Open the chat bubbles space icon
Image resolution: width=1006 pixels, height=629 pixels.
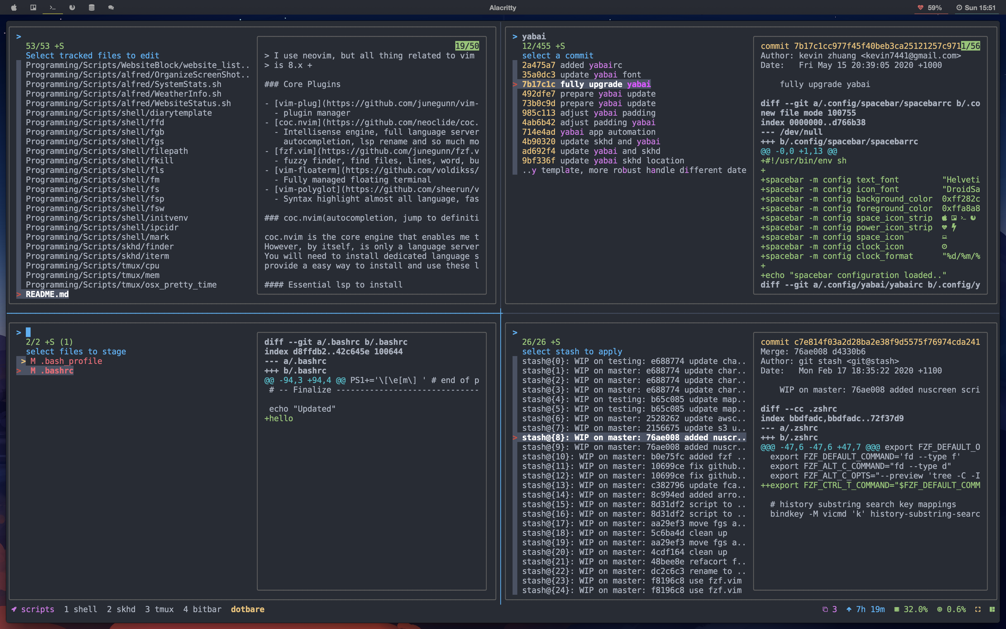pos(111,8)
